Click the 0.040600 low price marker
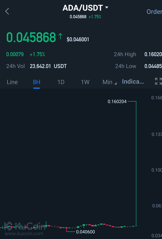This screenshot has width=162, height=239. point(85,232)
